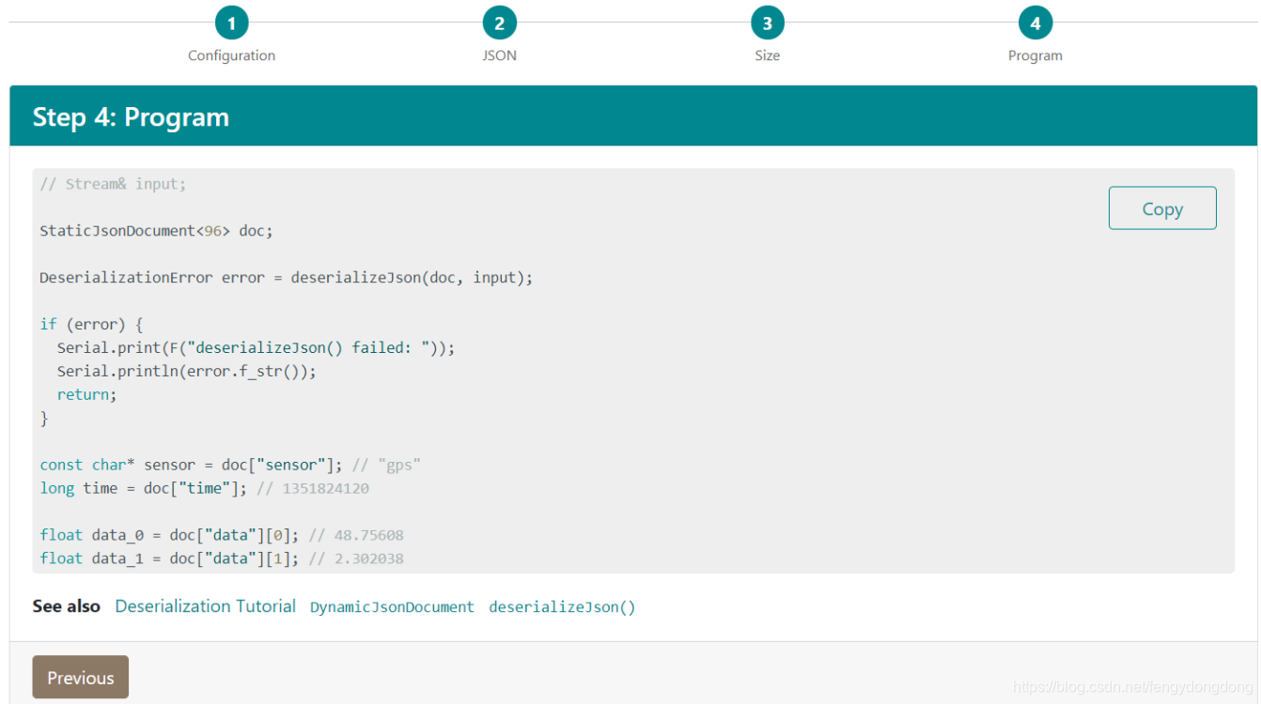This screenshot has height=704, width=1261.
Task: Go back with the Previous button
Action: [80, 677]
